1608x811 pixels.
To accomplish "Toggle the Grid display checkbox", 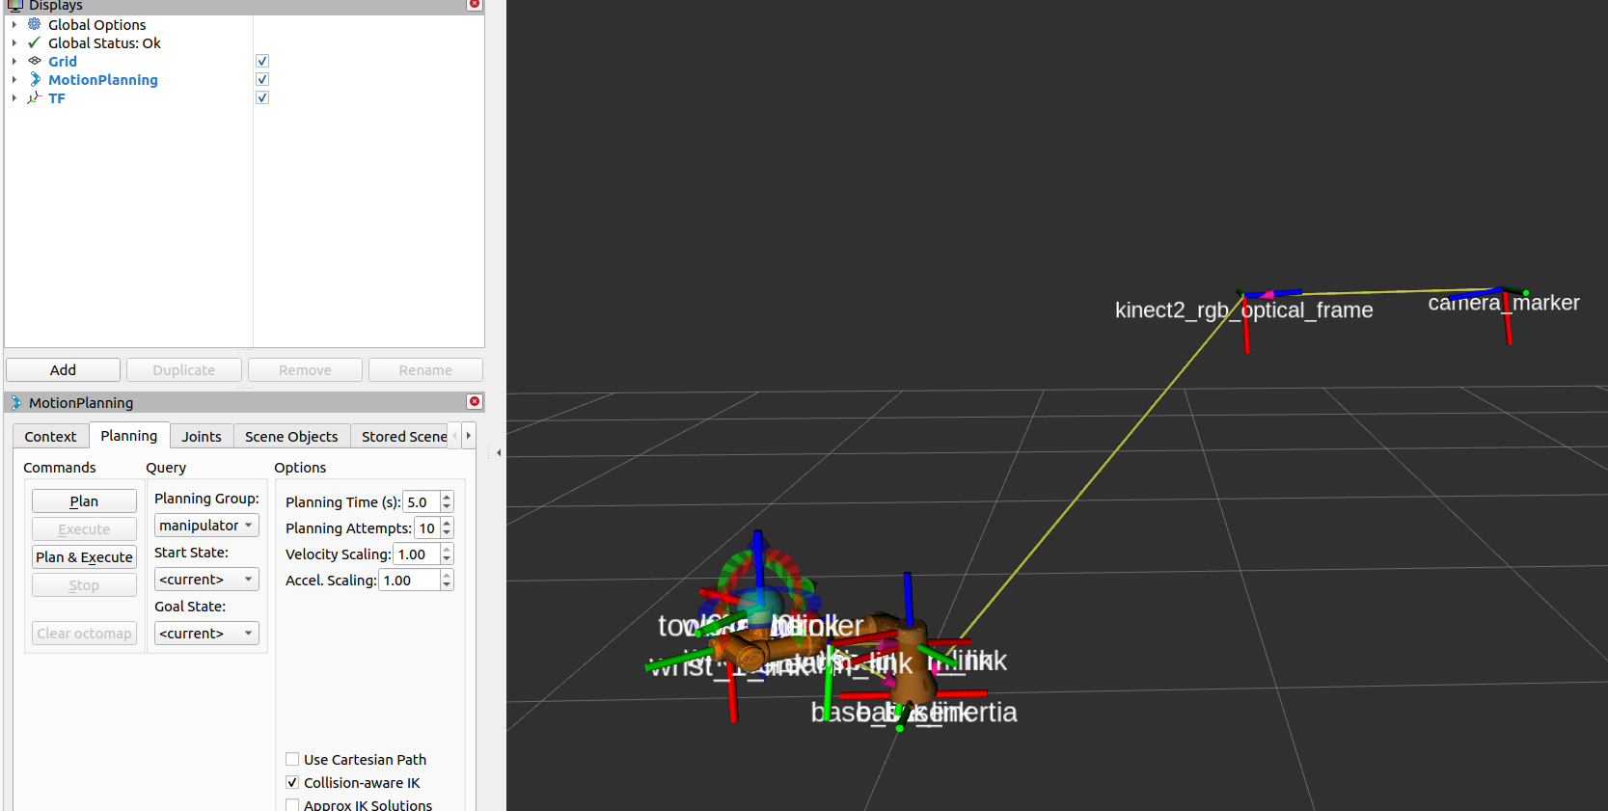I will (x=261, y=61).
